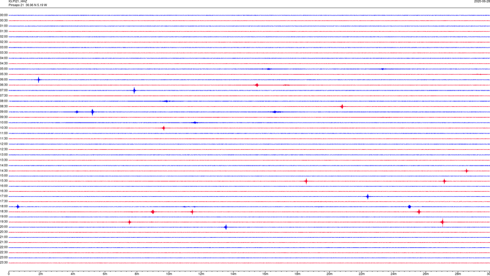Click the 6m tick label on time axis
The width and height of the screenshot is (490, 276).
tap(105, 274)
